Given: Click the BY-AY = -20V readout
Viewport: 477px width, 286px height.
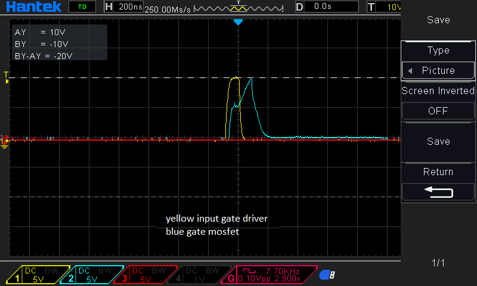Looking at the screenshot, I should point(44,56).
